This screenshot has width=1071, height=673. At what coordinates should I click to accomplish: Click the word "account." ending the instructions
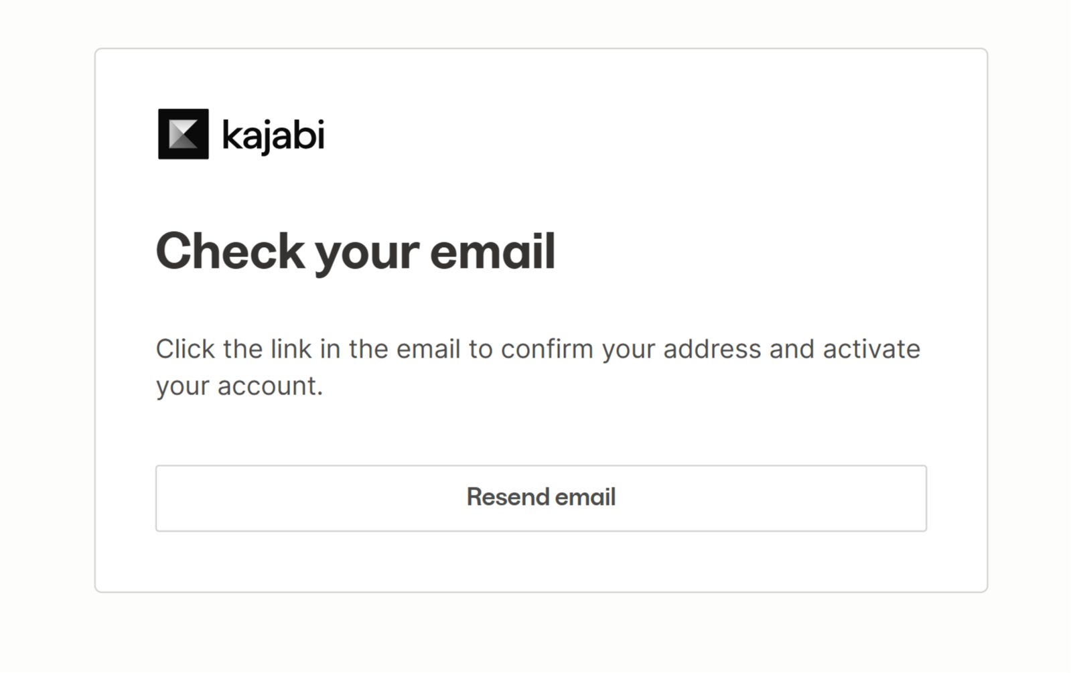pyautogui.click(x=270, y=386)
